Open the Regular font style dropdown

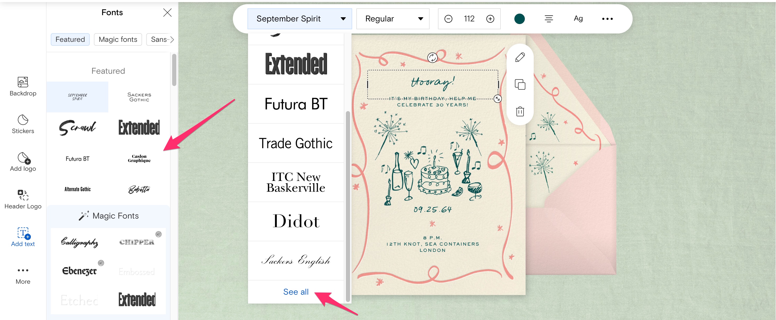(x=393, y=19)
